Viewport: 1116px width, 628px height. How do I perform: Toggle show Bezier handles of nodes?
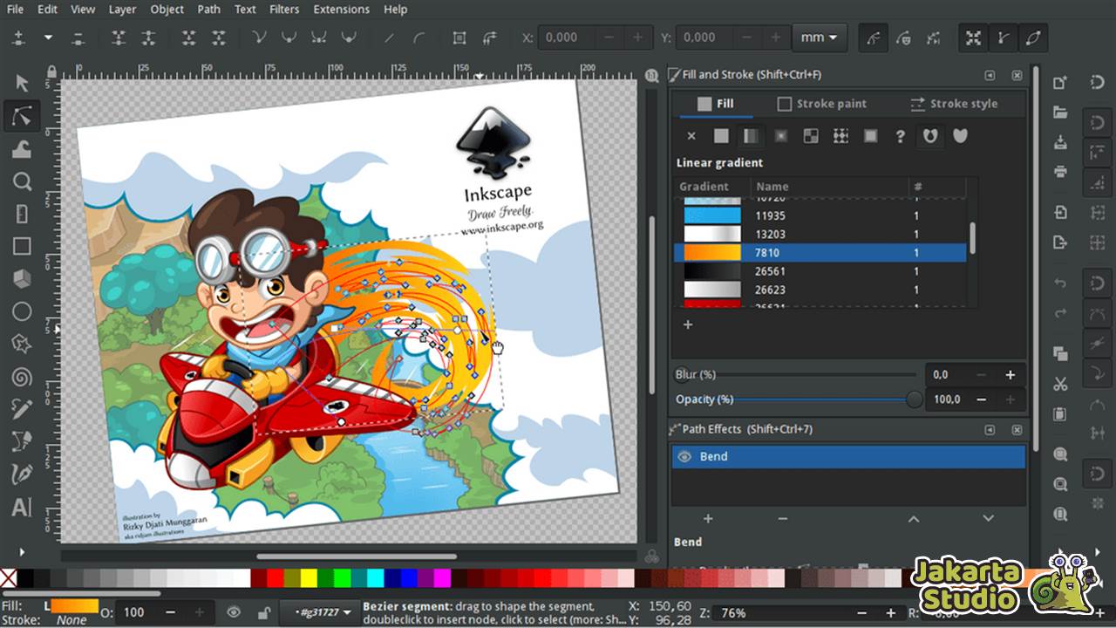click(1004, 38)
